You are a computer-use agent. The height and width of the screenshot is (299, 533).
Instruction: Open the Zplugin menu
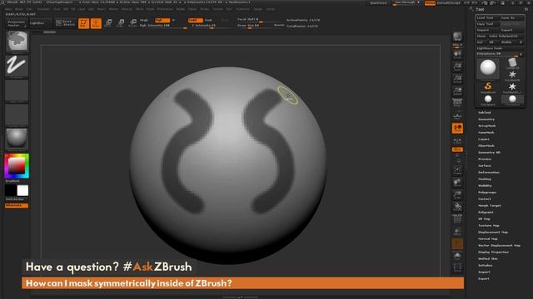click(257, 9)
